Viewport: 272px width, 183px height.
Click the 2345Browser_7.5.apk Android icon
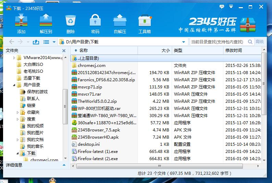(74, 130)
